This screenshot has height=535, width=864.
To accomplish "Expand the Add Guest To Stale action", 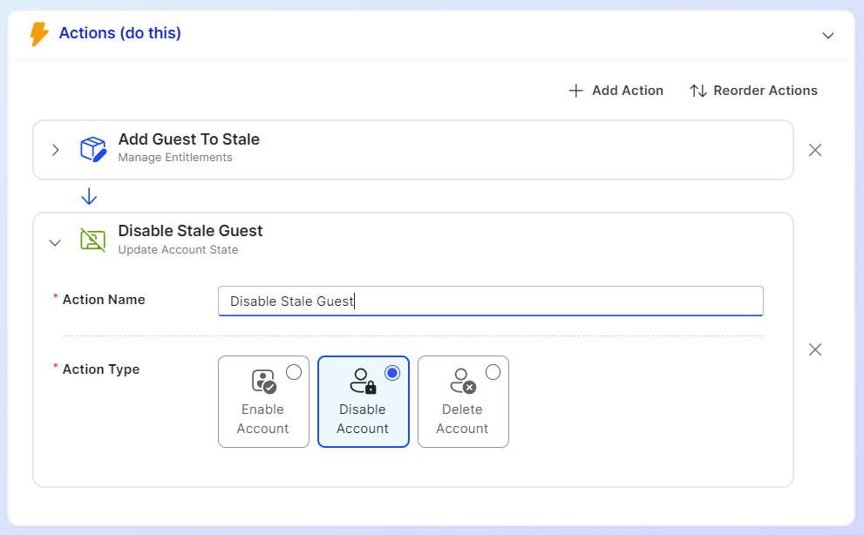I will point(56,150).
